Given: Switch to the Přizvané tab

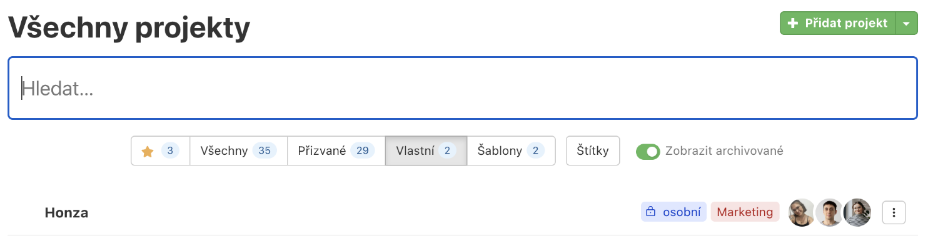Looking at the screenshot, I should [x=336, y=150].
